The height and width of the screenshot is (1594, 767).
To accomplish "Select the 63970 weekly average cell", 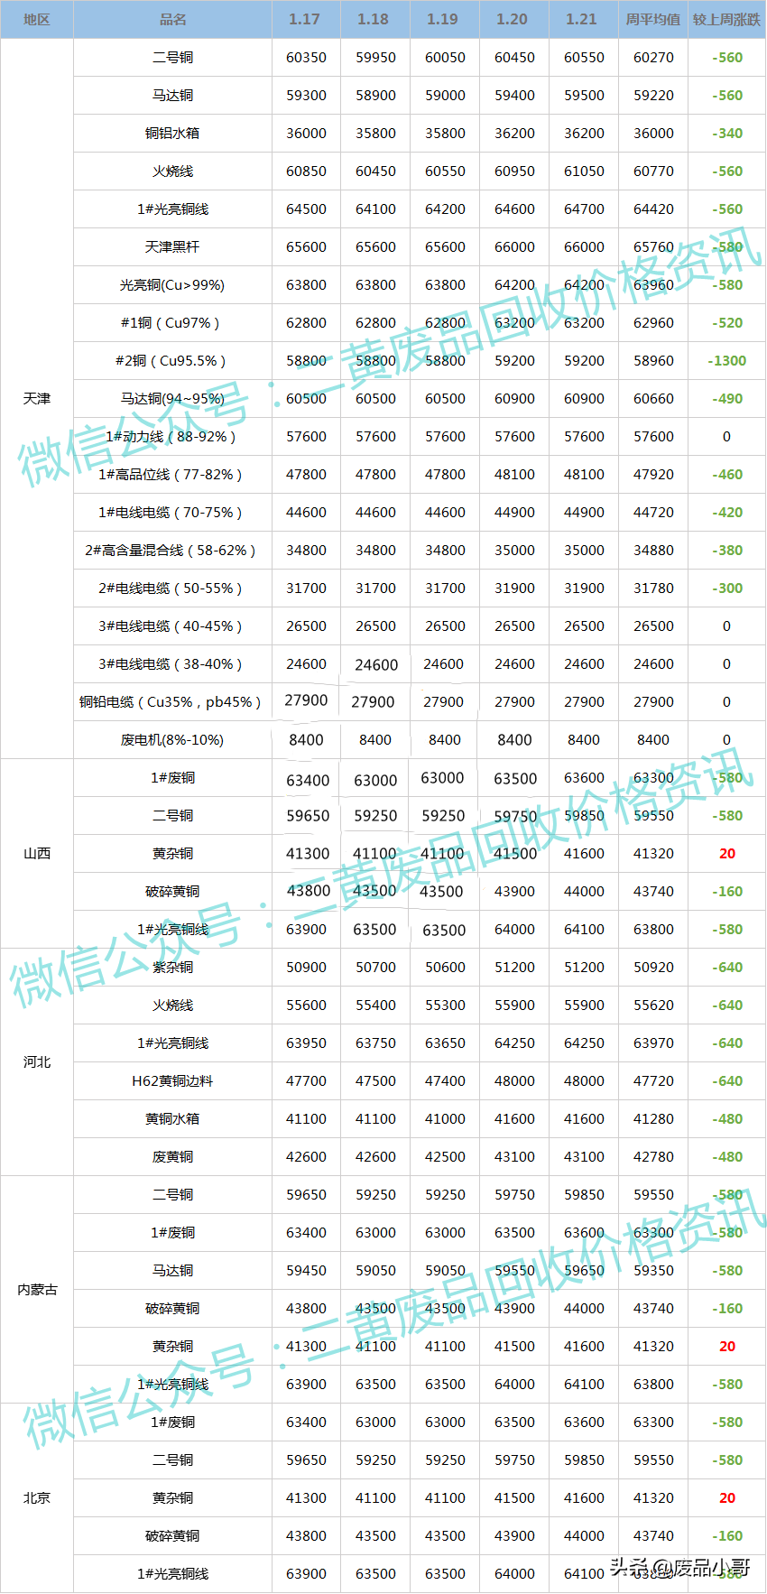I will pyautogui.click(x=653, y=1043).
